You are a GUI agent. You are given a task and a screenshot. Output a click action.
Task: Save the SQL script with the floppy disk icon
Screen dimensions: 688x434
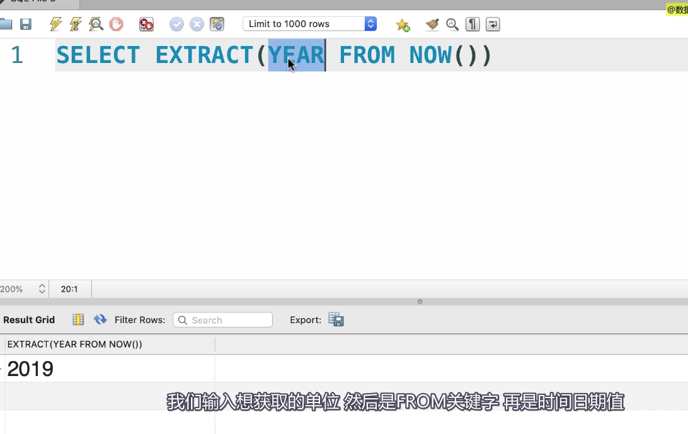[26, 24]
